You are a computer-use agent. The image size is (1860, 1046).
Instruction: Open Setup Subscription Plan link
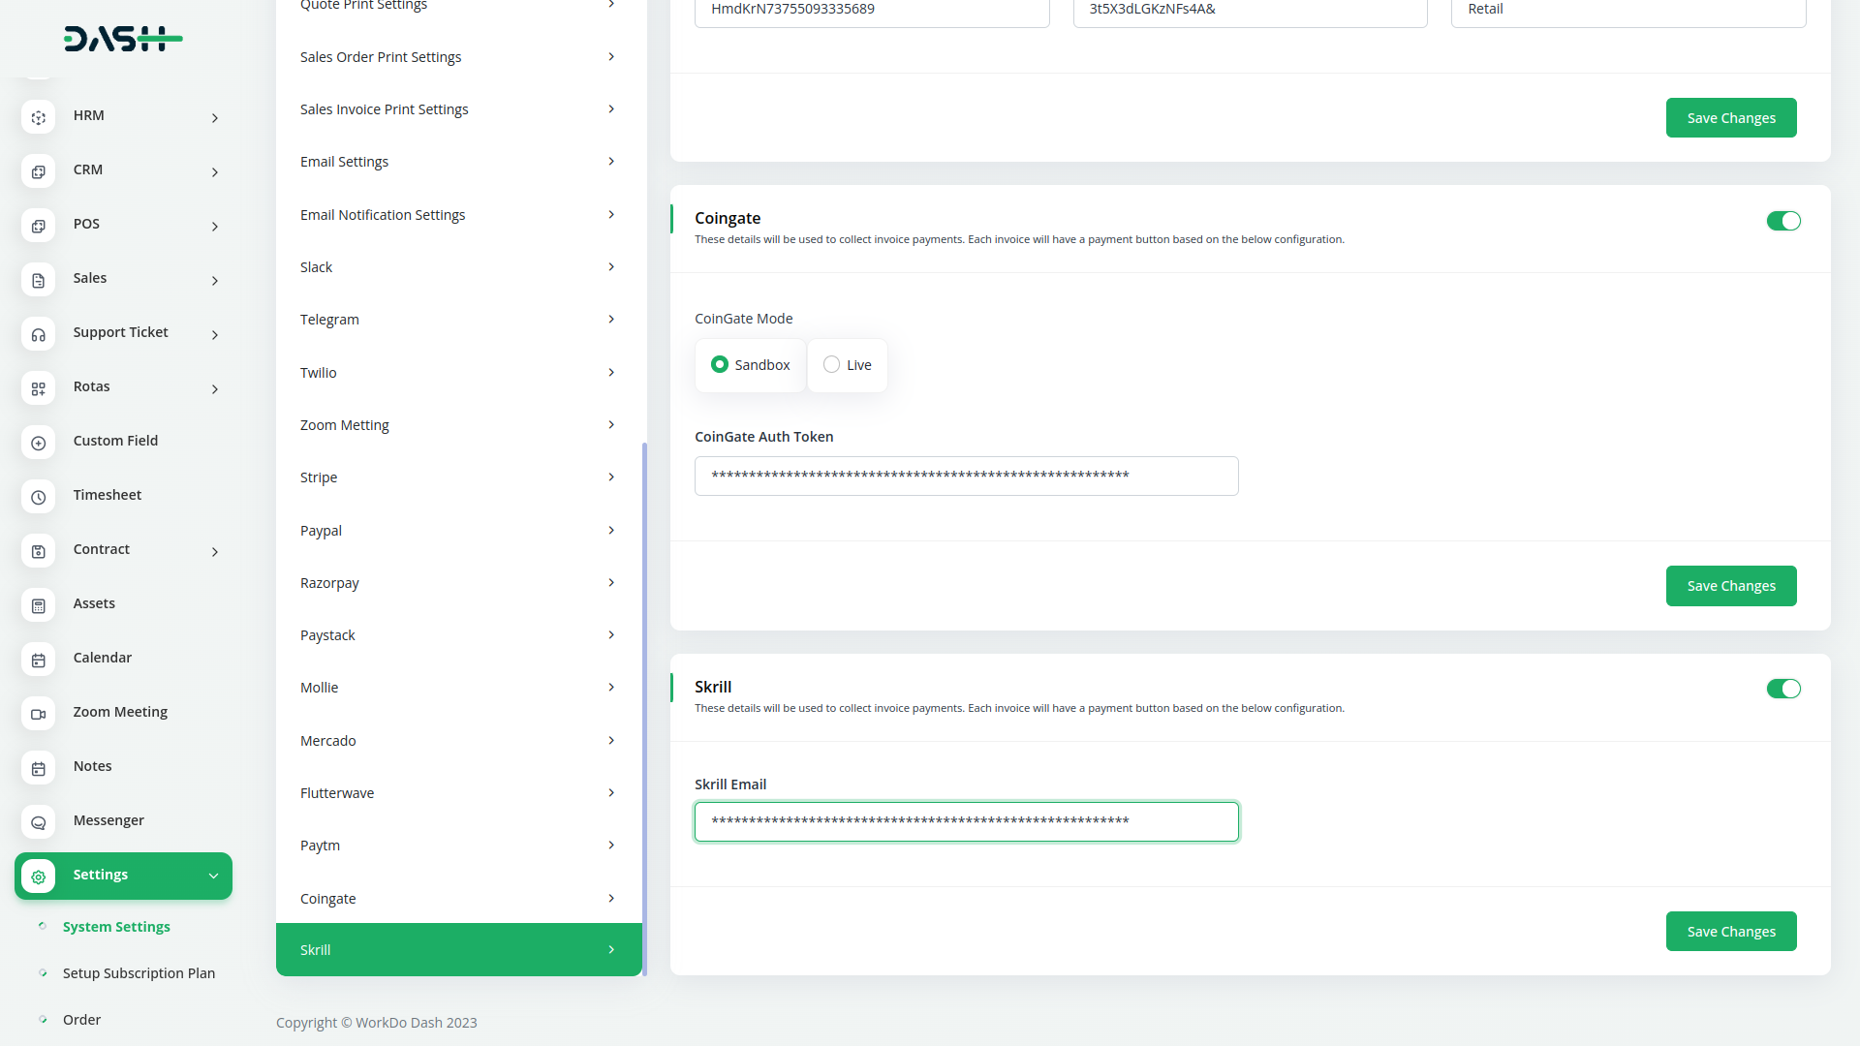point(139,973)
